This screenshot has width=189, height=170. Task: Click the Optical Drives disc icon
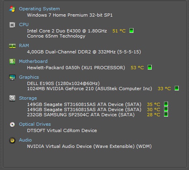pyautogui.click(x=12, y=125)
